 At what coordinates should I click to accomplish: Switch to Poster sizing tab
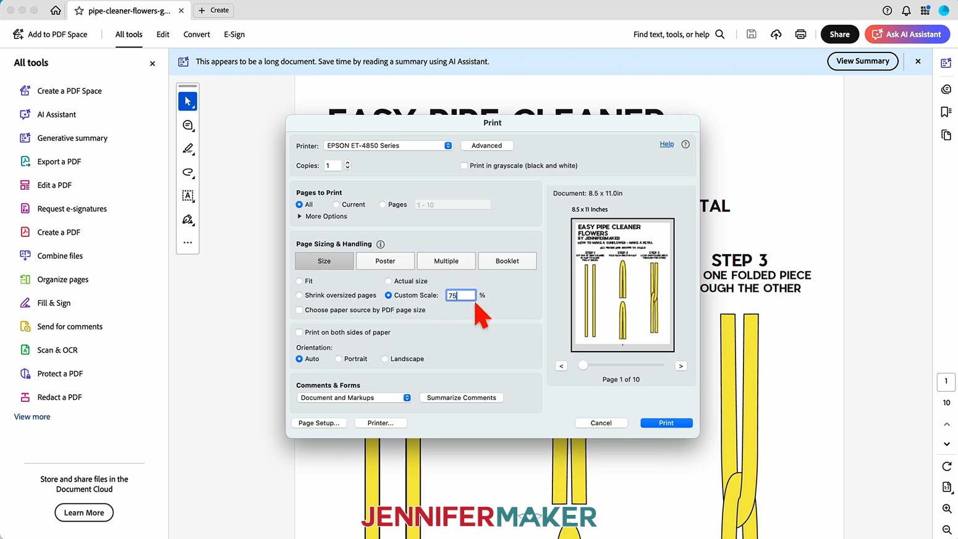[x=385, y=261]
